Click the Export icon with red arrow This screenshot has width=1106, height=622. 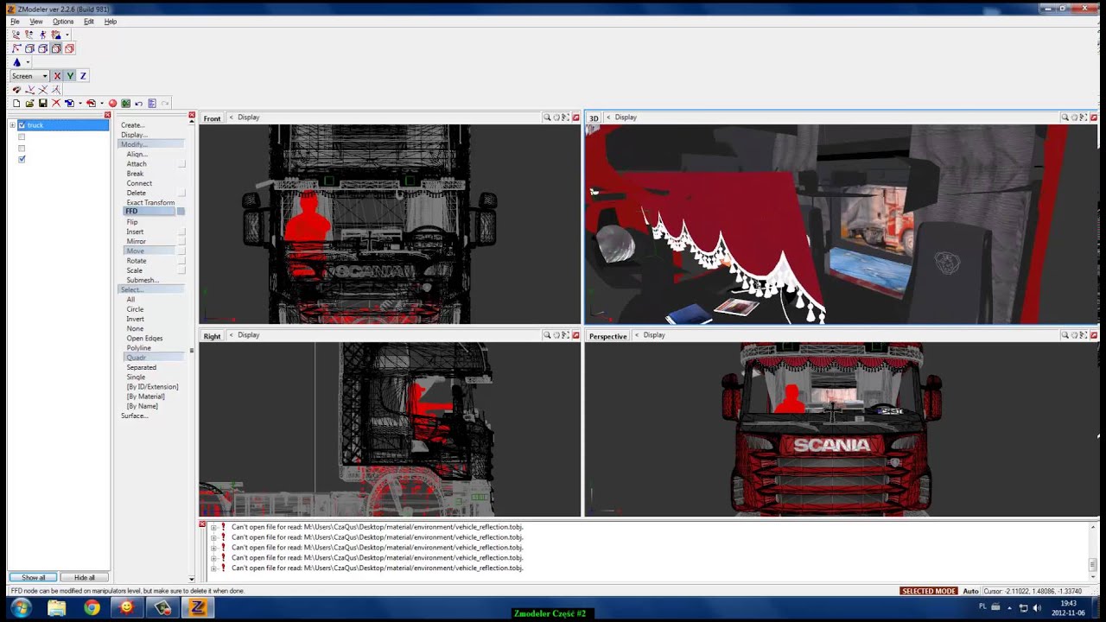pyautogui.click(x=91, y=103)
